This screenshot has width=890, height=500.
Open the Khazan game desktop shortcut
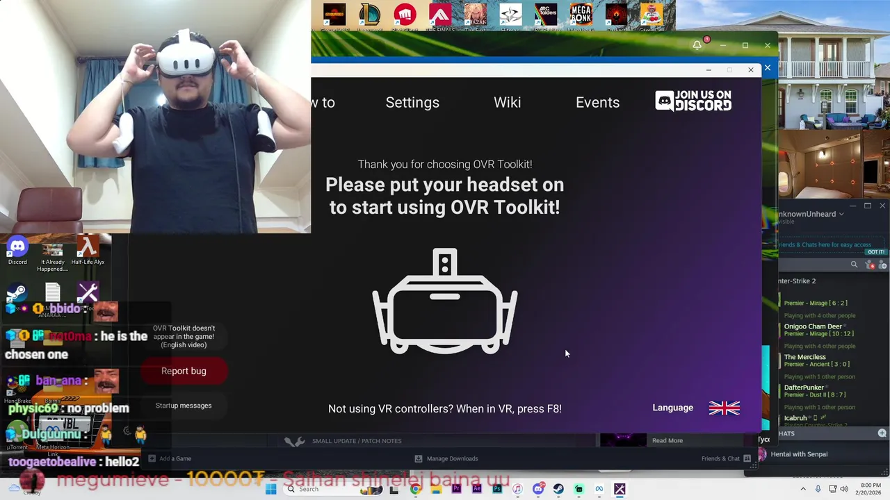[x=476, y=16]
